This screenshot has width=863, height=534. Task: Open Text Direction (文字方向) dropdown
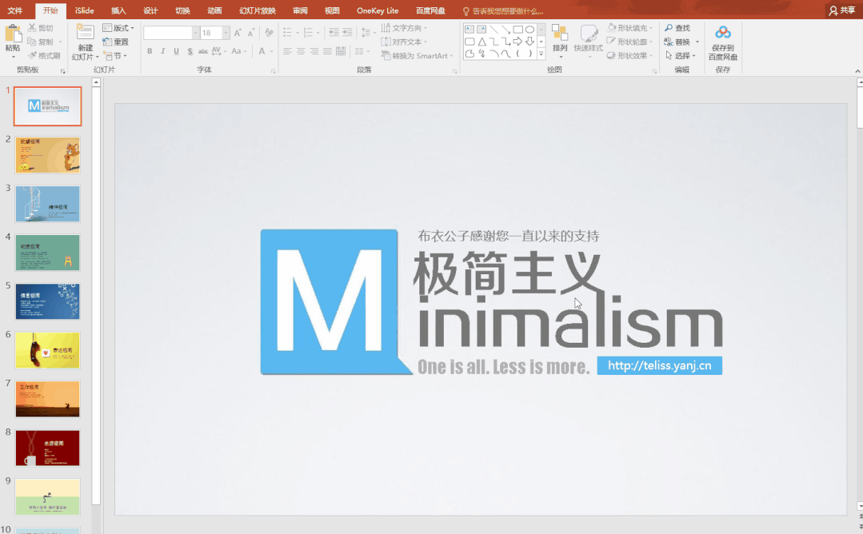[x=404, y=27]
